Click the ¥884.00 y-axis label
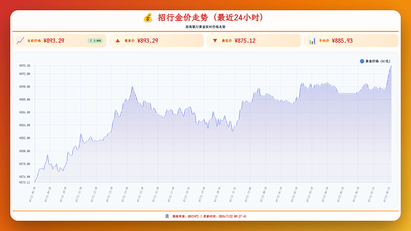 pos(24,125)
